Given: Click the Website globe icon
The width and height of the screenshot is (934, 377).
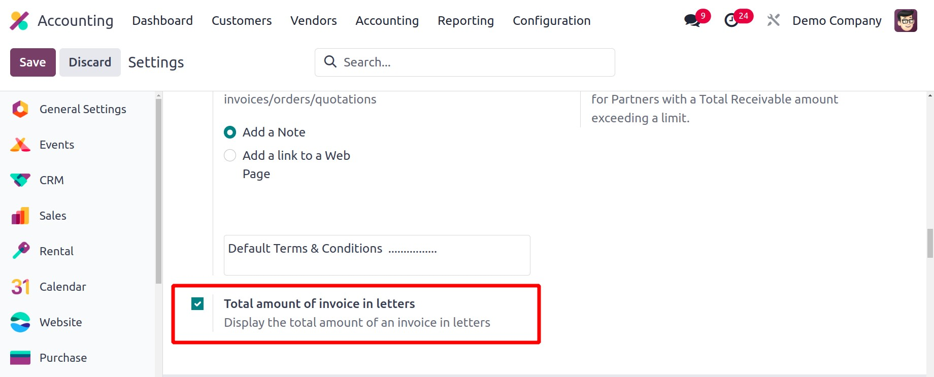Looking at the screenshot, I should coord(20,322).
